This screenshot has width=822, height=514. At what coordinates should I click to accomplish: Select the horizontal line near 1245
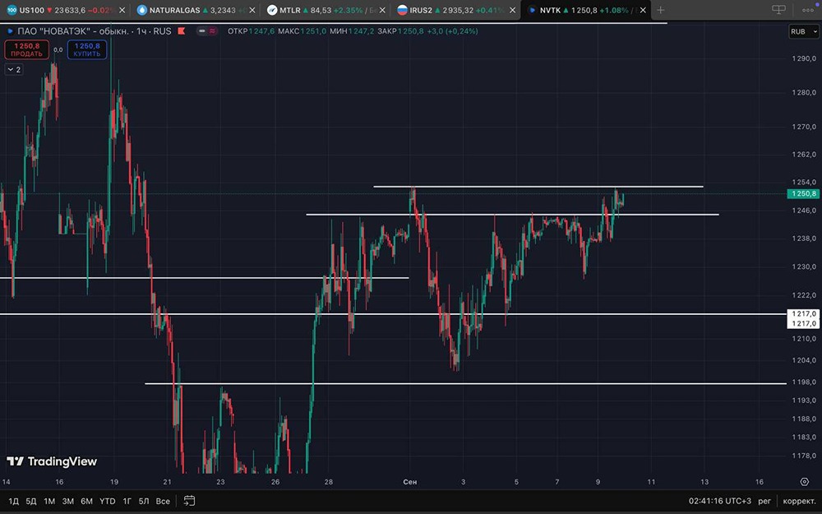512,214
